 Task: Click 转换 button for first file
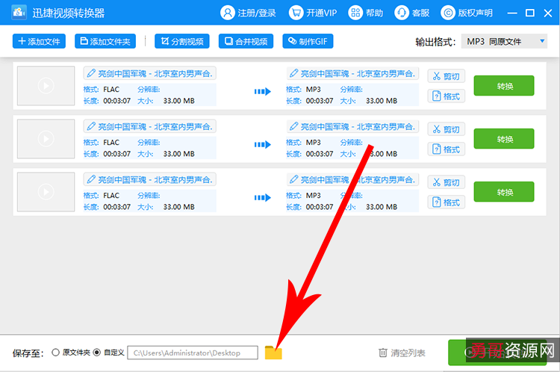pyautogui.click(x=504, y=86)
